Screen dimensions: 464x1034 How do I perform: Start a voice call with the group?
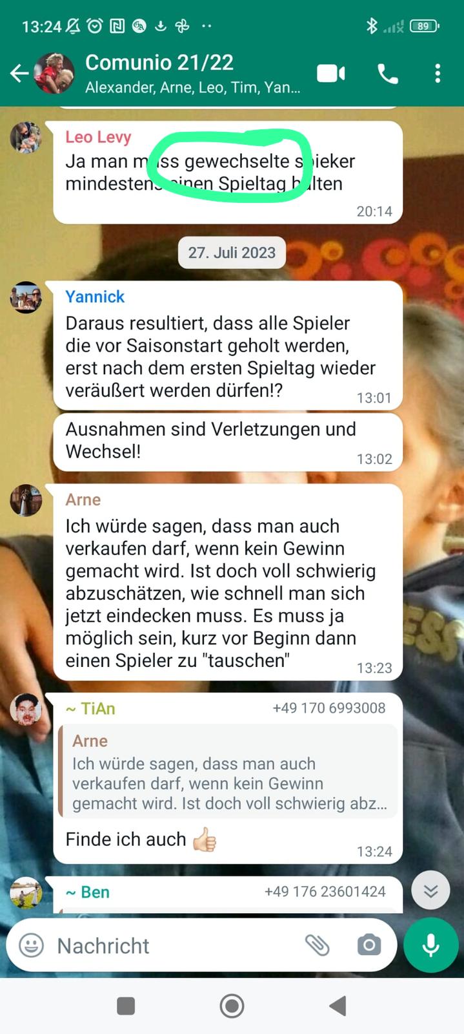[x=387, y=74]
